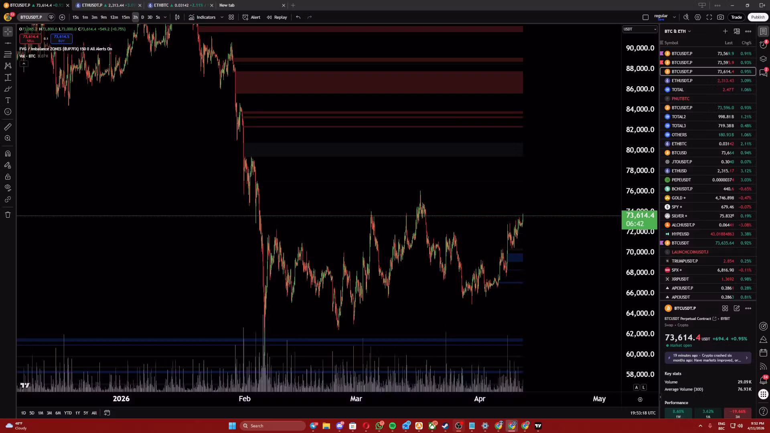
Task: Toggle log scale L button
Action: pos(644,387)
